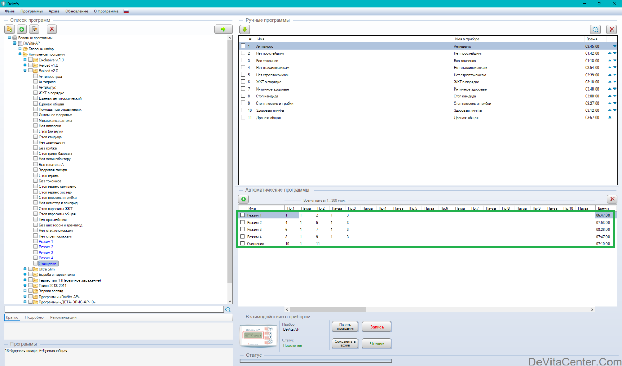The height and width of the screenshot is (366, 622).
Task: Tick the Антивирус checkbox in the manual programs table
Action: [x=243, y=46]
